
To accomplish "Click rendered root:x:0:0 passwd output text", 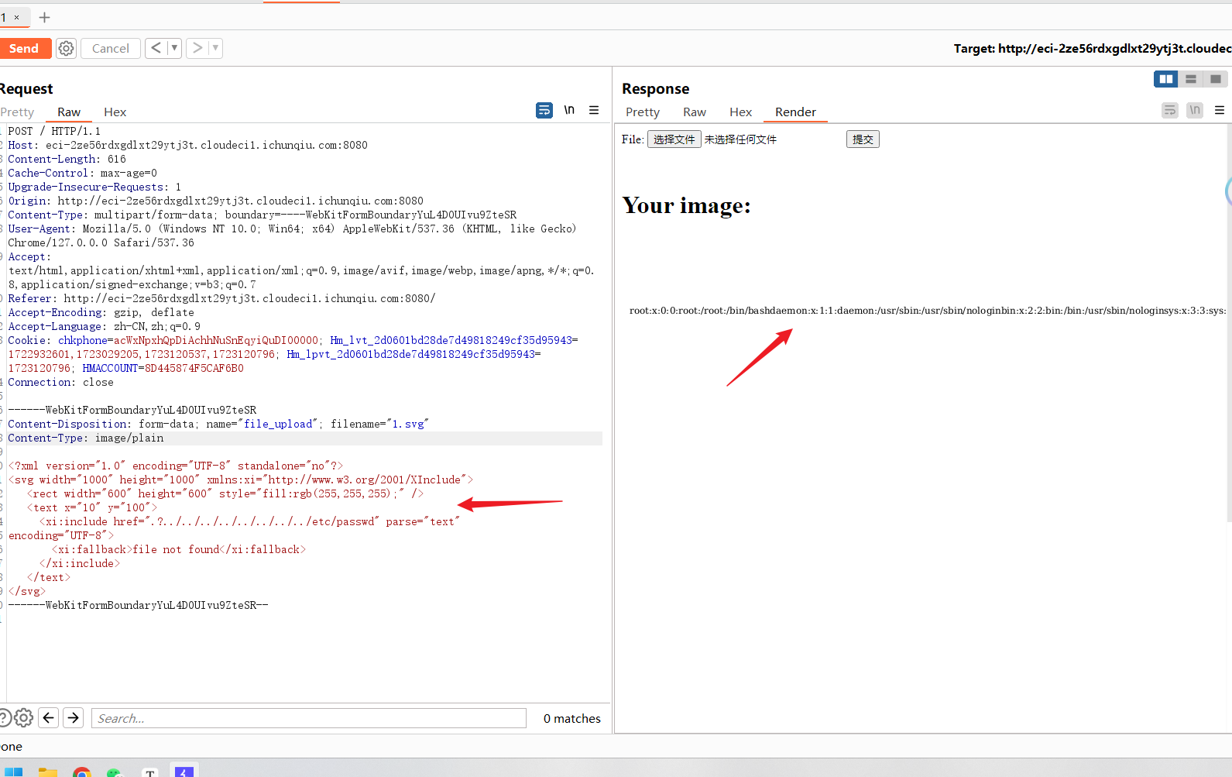I will pos(928,311).
